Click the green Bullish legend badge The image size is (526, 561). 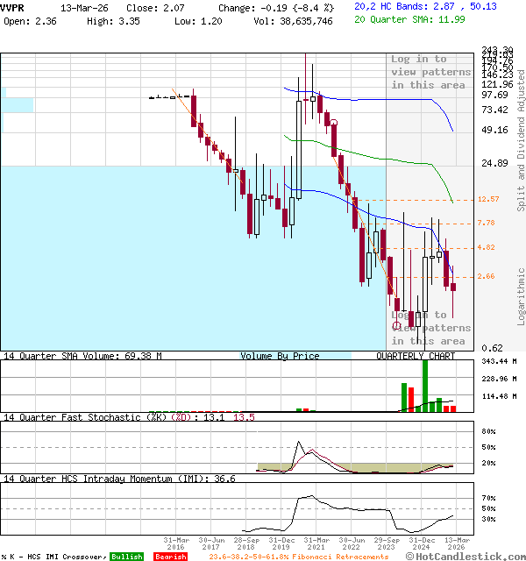[x=128, y=557]
